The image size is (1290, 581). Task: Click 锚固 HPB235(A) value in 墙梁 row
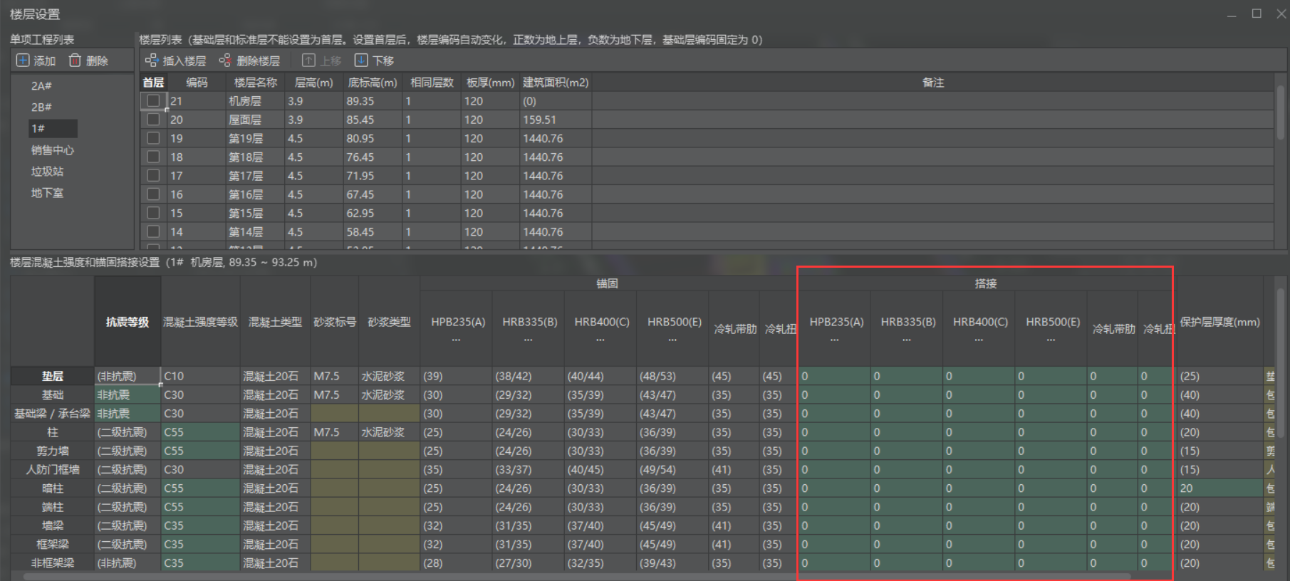point(456,525)
